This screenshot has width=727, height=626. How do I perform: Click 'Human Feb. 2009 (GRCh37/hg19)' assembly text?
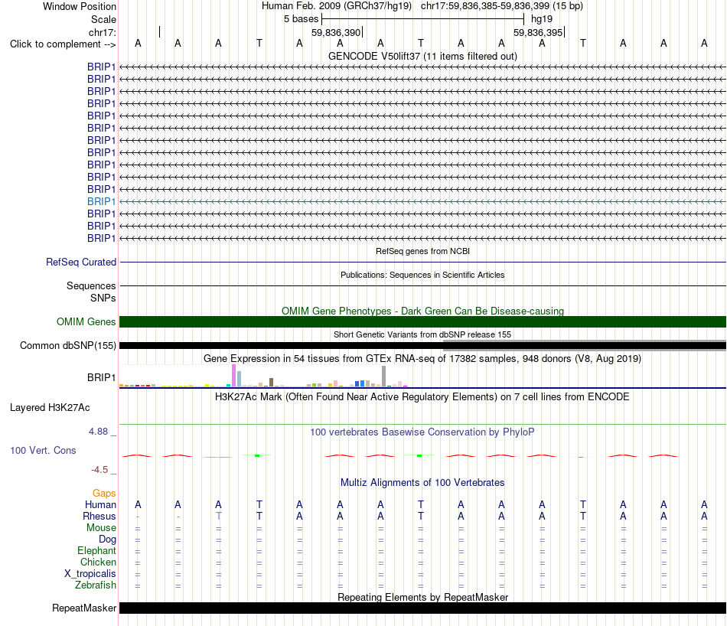[x=337, y=6]
